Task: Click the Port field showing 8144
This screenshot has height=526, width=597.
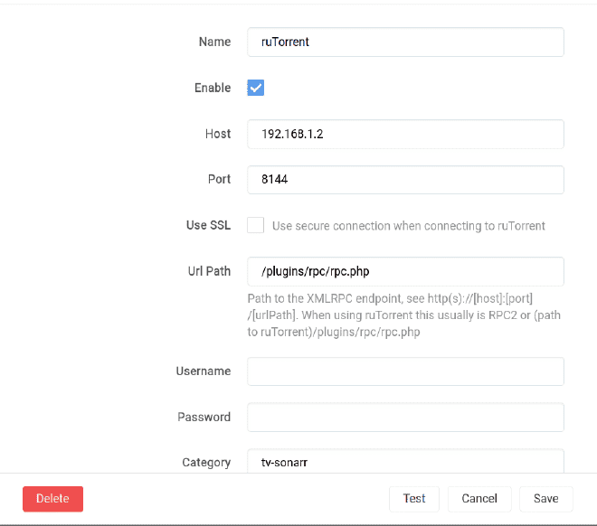Action: [405, 180]
